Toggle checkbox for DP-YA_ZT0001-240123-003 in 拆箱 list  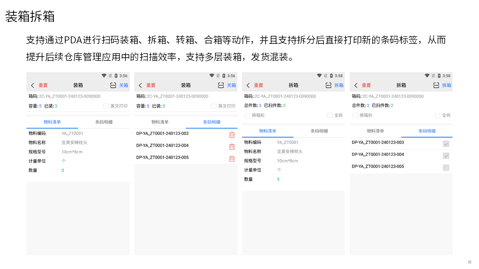point(446,143)
